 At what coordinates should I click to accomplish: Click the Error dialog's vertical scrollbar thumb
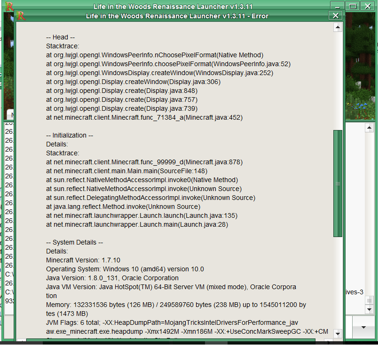338,184
